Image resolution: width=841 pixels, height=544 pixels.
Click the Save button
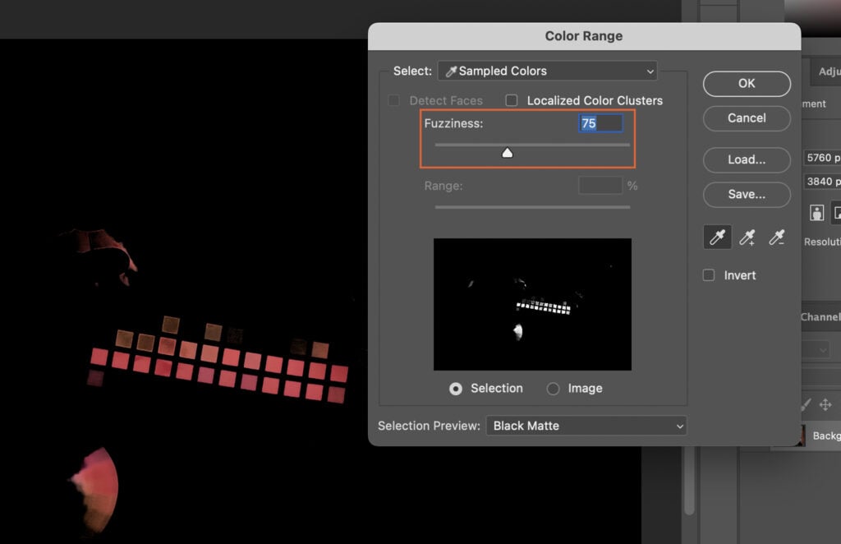point(746,195)
